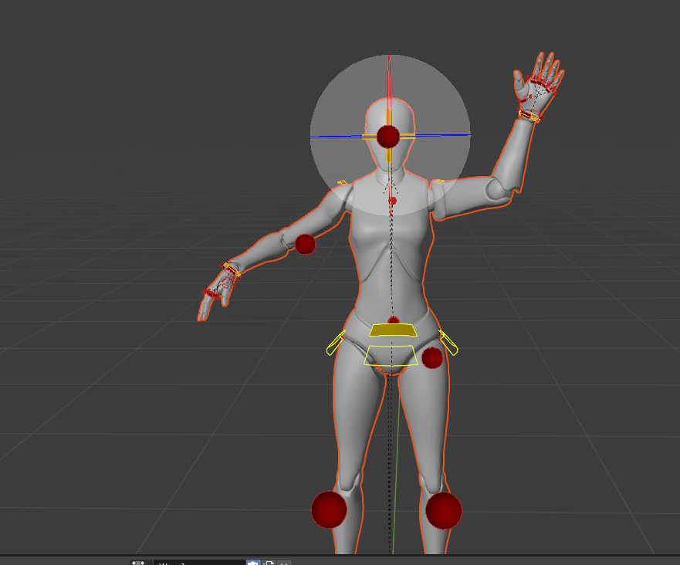680x565 pixels.
Task: Click the duplicate datablock icon
Action: pyautogui.click(x=269, y=563)
